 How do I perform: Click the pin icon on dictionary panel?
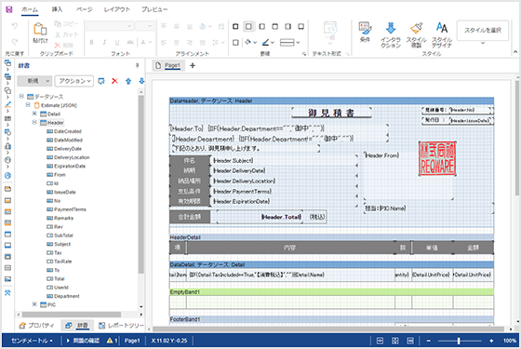pyautogui.click(x=137, y=65)
